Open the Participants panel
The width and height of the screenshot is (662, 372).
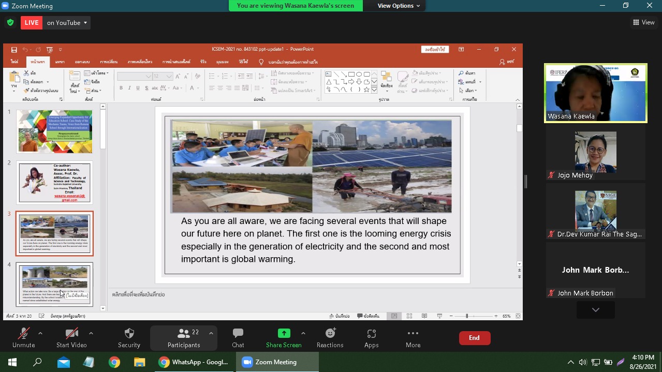pos(184,338)
